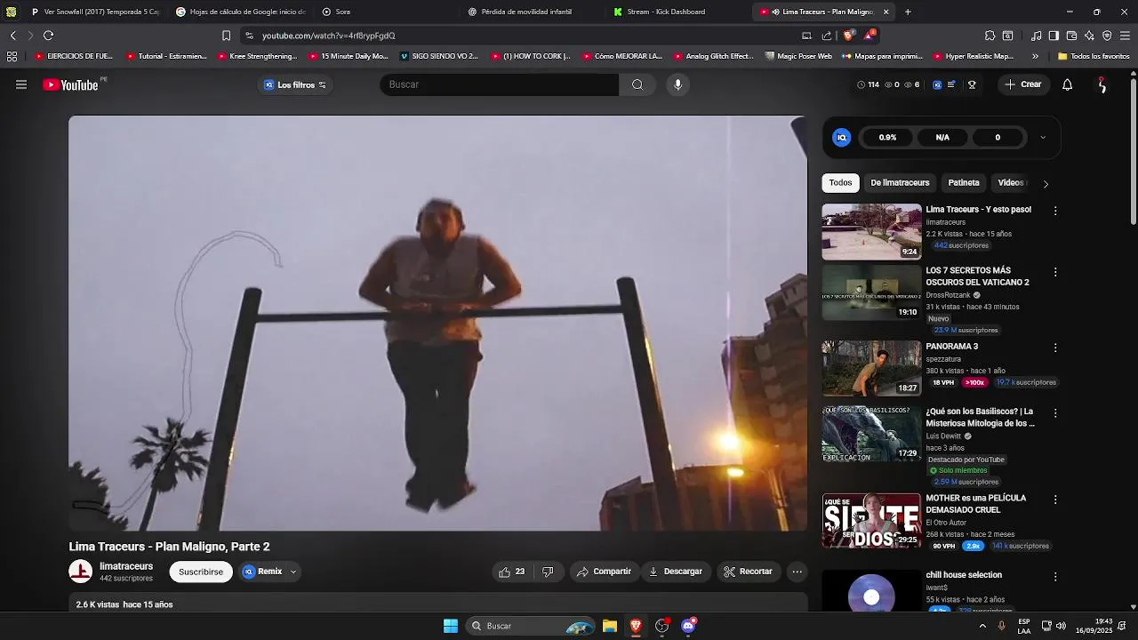Switch to Hojas de cálculo de Google tab
Image resolution: width=1138 pixels, height=640 pixels.
click(x=240, y=12)
